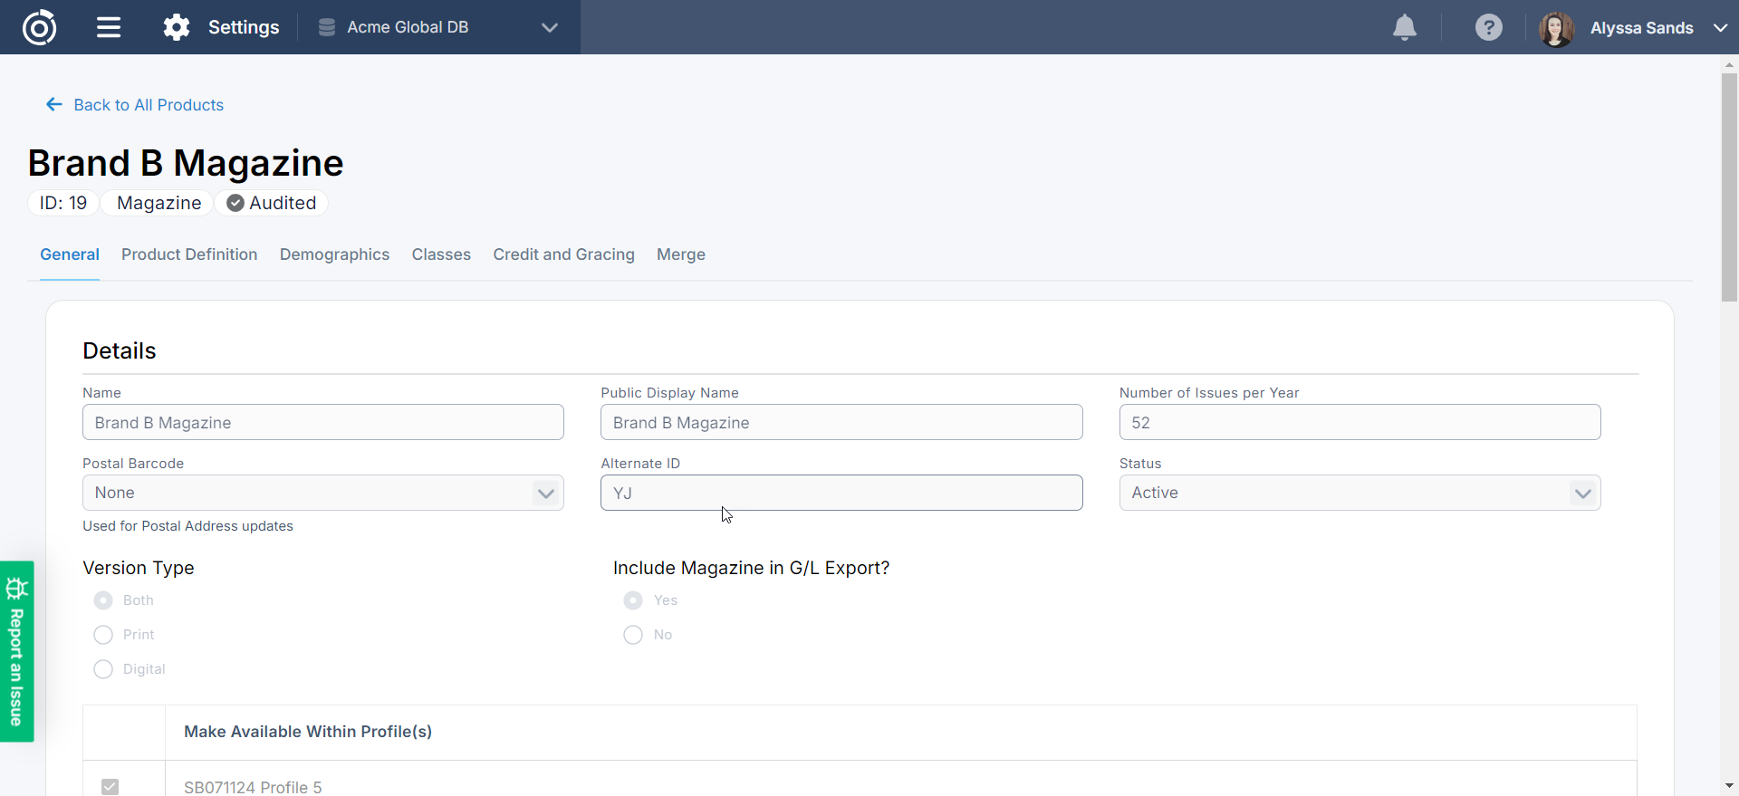
Task: Select the Print version type
Action: 103,635
